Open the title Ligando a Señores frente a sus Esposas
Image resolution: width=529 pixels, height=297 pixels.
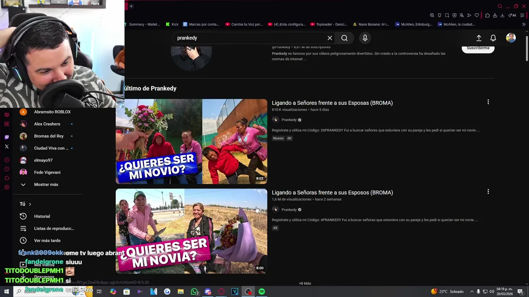pyautogui.click(x=332, y=103)
